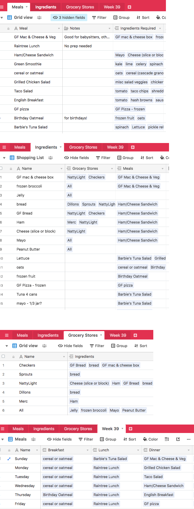Screen dimensions: 194x509
Task: Click Sort in the Grocery Stores-active toolbar
Action: pyautogui.click(x=141, y=346)
